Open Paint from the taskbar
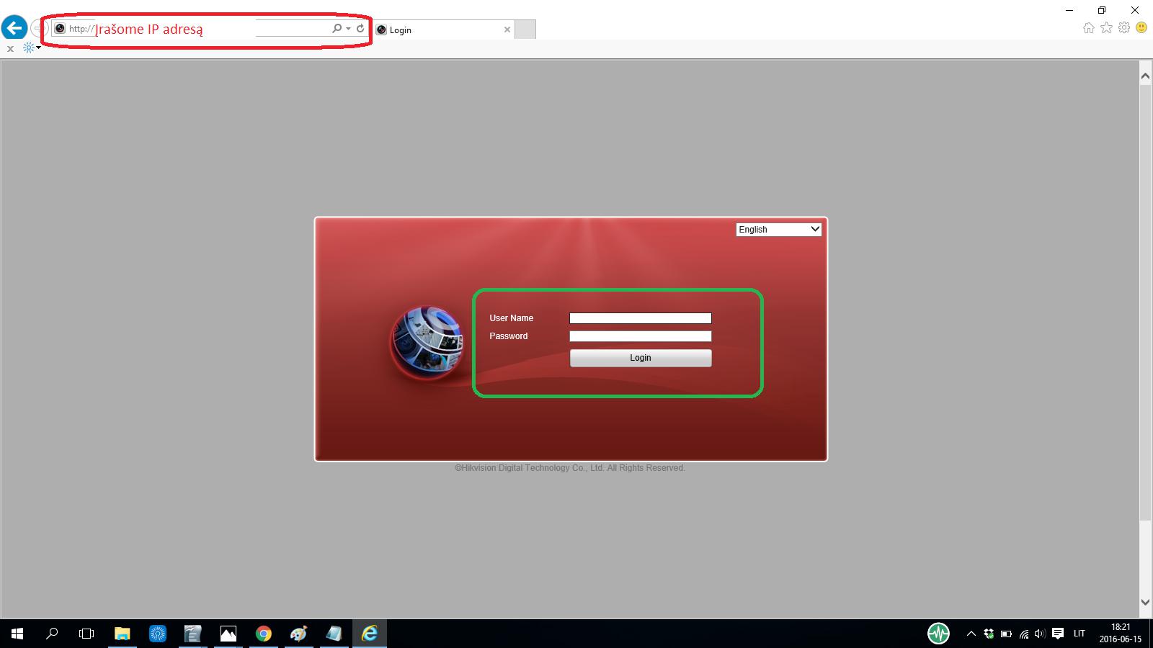The height and width of the screenshot is (648, 1153). tap(298, 634)
